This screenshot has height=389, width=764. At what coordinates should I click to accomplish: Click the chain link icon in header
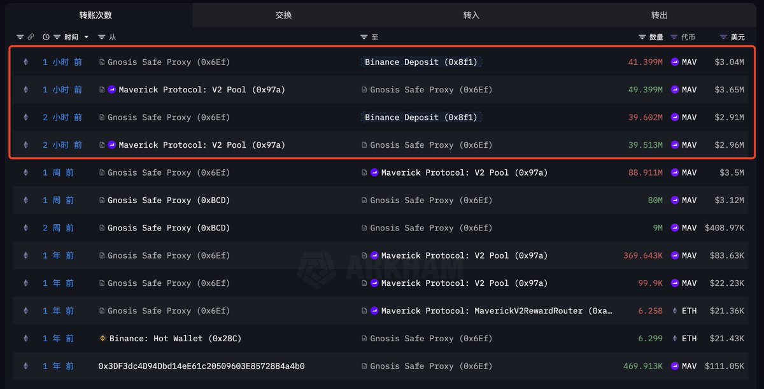tap(31, 38)
